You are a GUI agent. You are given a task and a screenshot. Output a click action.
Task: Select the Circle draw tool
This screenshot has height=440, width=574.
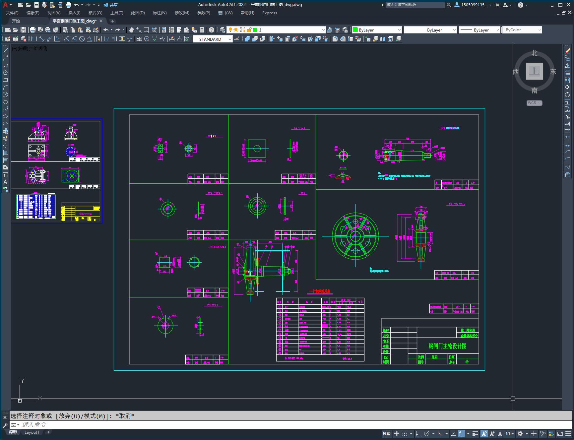pyautogui.click(x=5, y=94)
